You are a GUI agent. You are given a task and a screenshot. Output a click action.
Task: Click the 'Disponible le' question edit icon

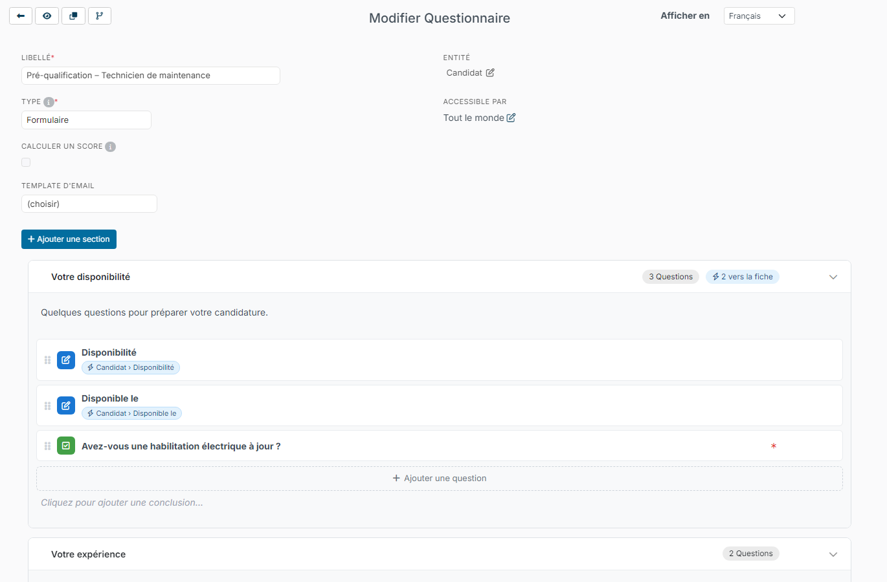coord(66,405)
